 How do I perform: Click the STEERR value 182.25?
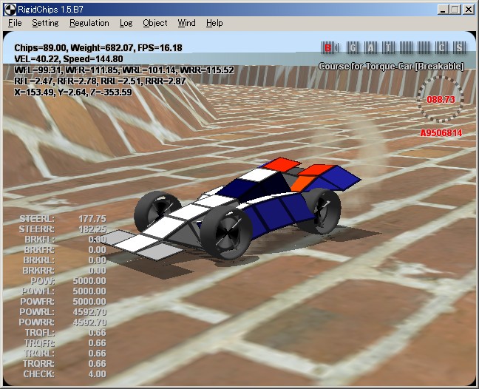[x=92, y=229]
